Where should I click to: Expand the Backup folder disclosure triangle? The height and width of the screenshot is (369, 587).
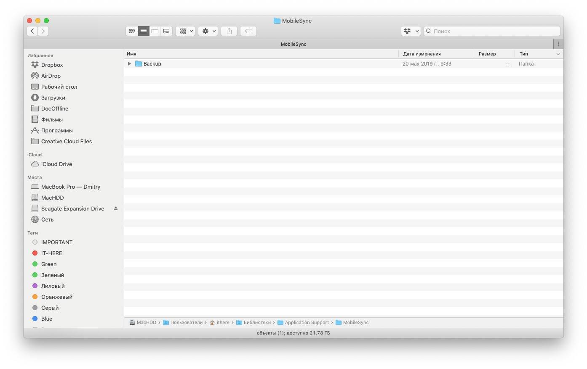click(x=129, y=64)
